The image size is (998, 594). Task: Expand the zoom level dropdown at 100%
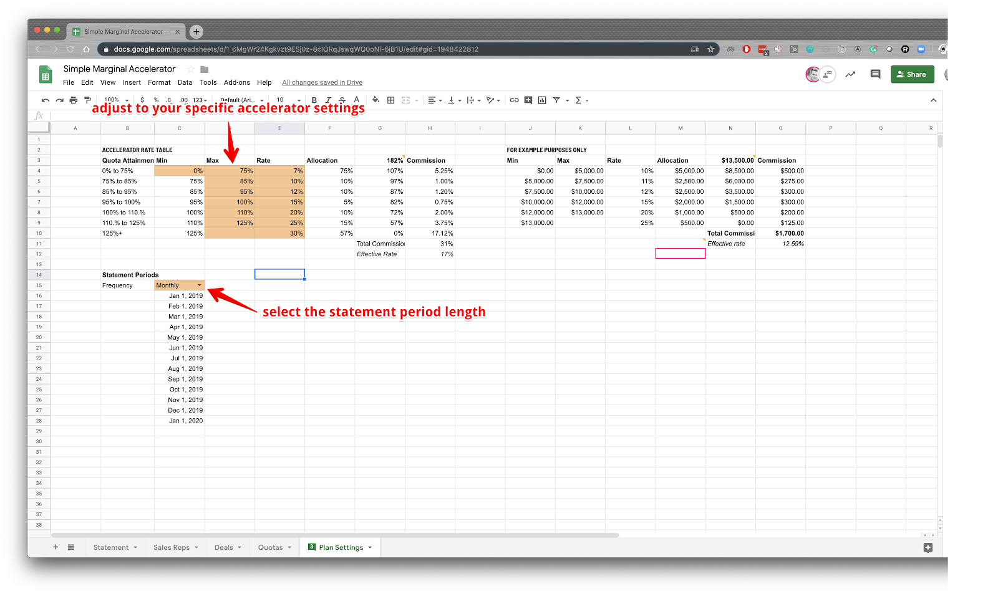(x=115, y=100)
